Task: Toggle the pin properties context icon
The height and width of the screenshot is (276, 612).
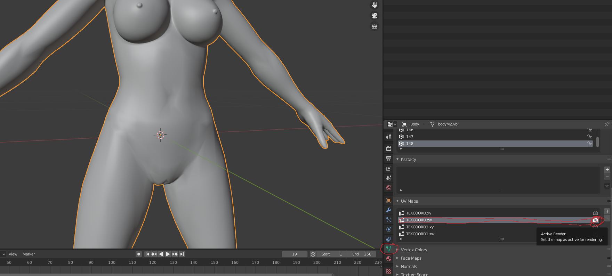Action: (607, 124)
